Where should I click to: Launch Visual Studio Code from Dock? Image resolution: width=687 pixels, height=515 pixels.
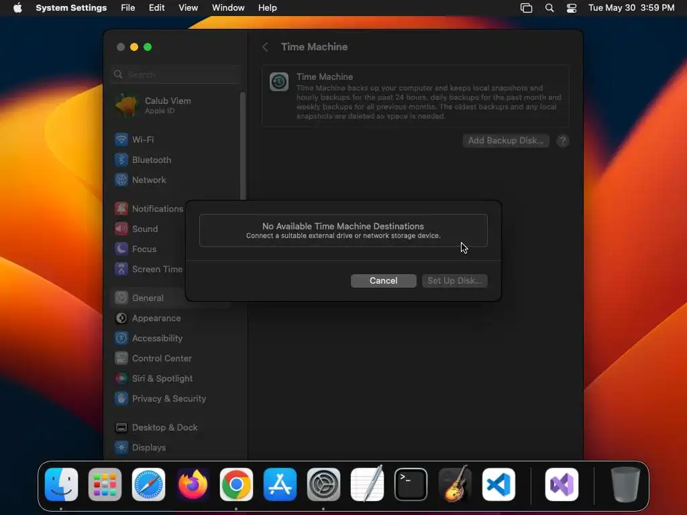498,484
